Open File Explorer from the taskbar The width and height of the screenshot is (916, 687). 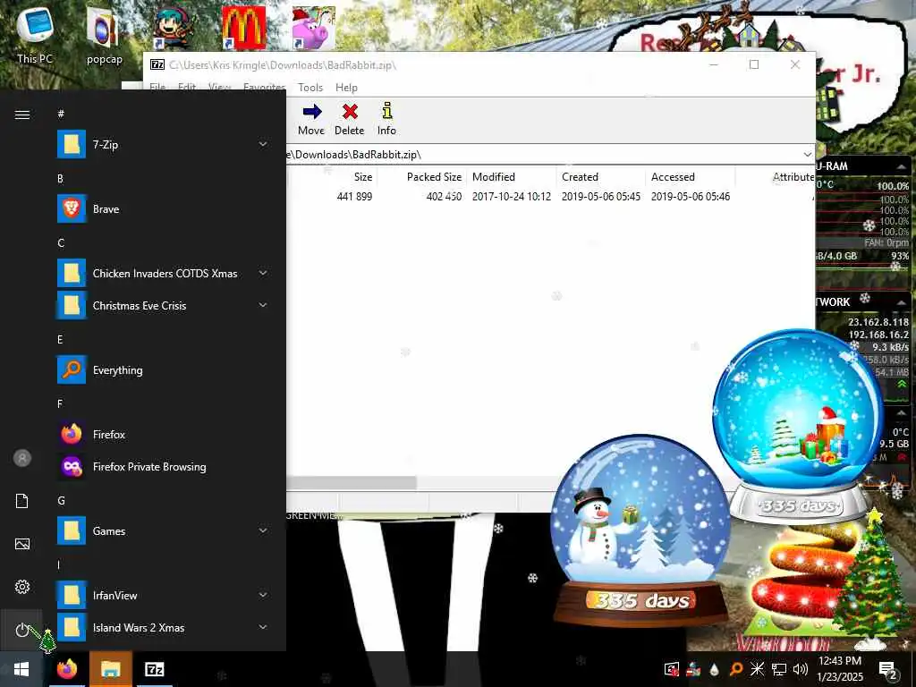pos(110,669)
